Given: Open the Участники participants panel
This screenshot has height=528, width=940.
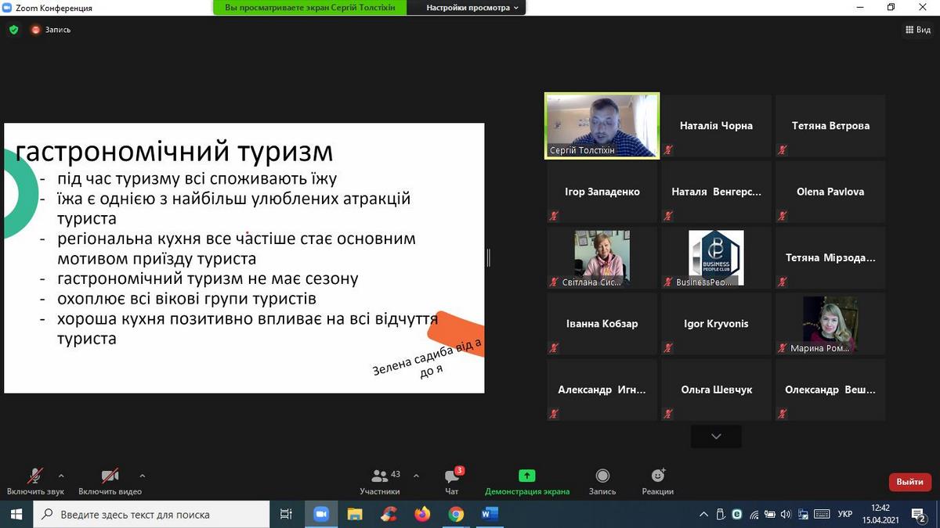Looking at the screenshot, I should point(380,481).
